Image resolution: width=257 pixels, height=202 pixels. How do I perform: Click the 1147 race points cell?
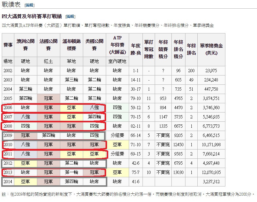pyautogui.click(x=163, y=117)
